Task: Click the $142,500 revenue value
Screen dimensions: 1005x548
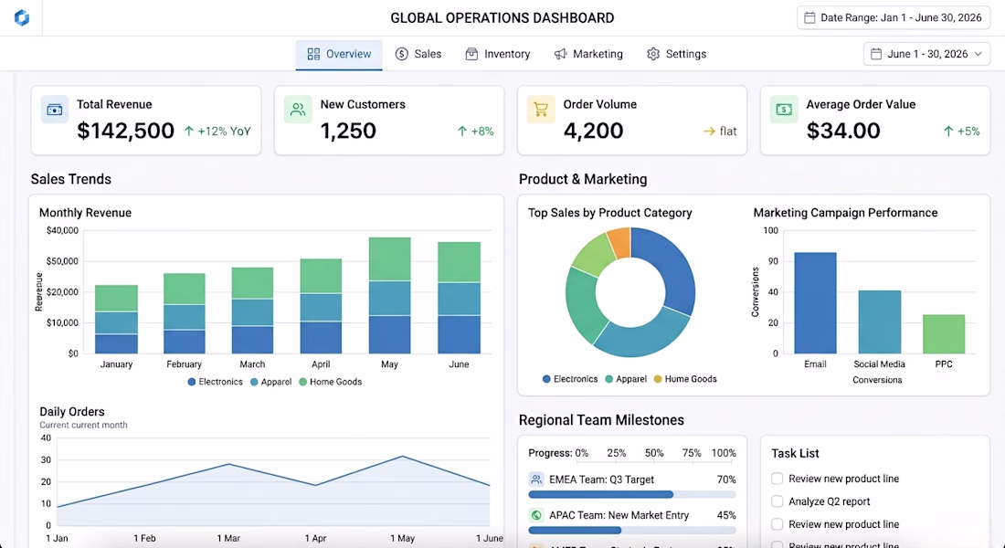Action: (126, 131)
